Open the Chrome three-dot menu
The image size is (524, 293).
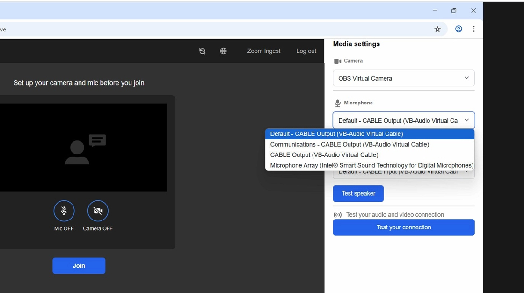[473, 29]
